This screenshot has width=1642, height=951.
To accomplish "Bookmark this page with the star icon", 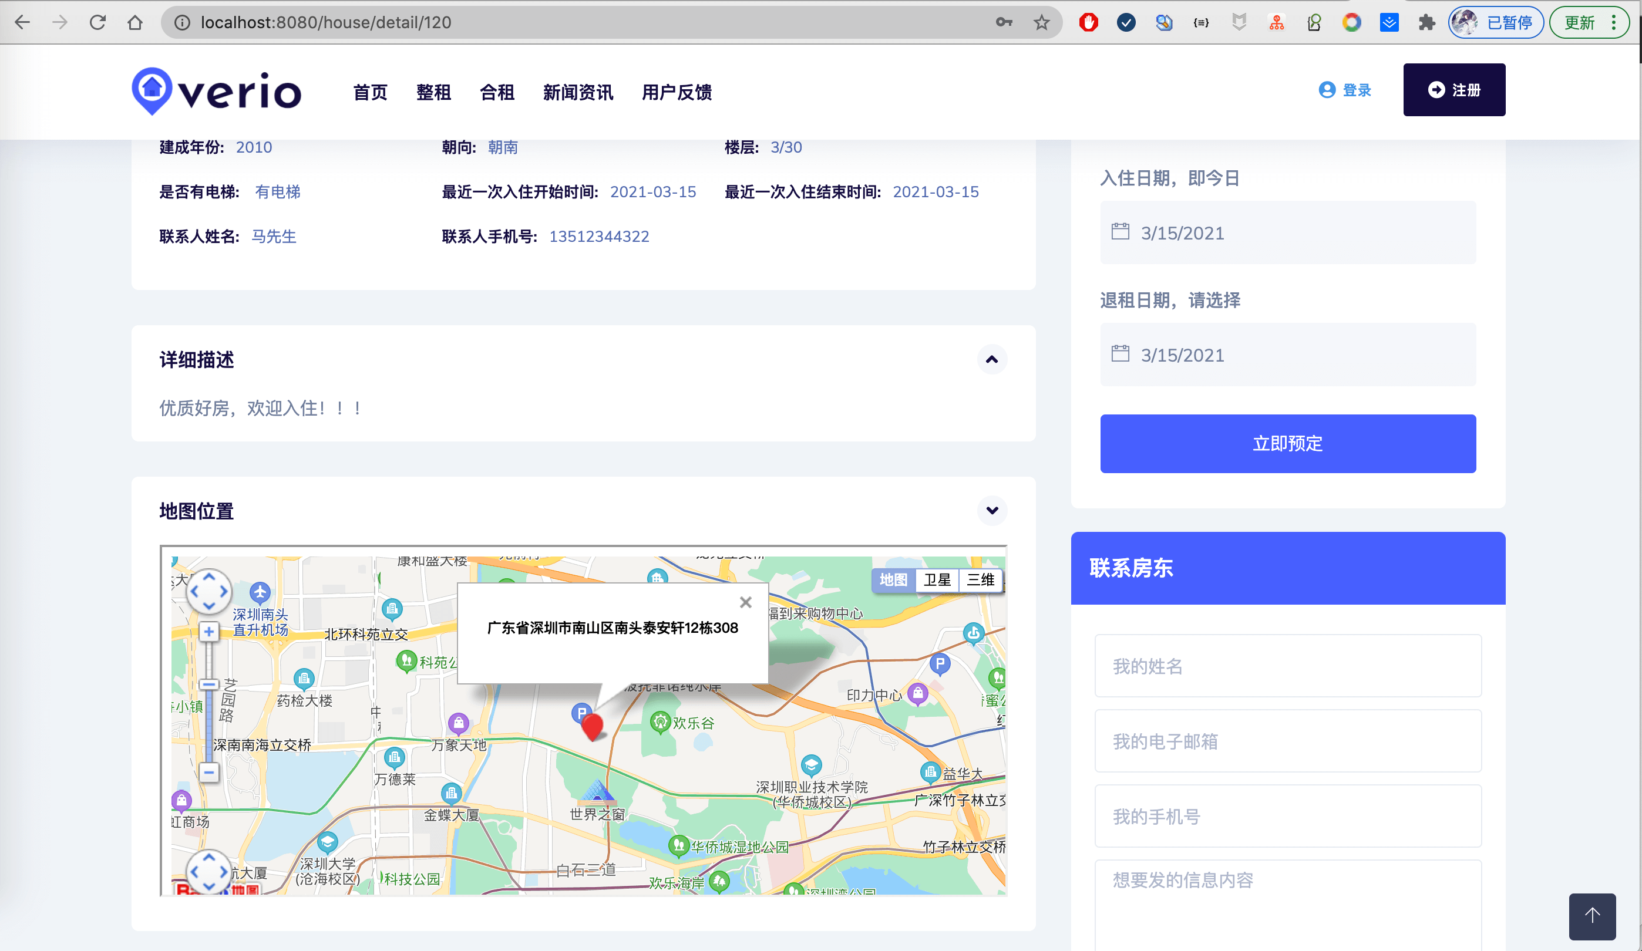I will coord(1041,23).
